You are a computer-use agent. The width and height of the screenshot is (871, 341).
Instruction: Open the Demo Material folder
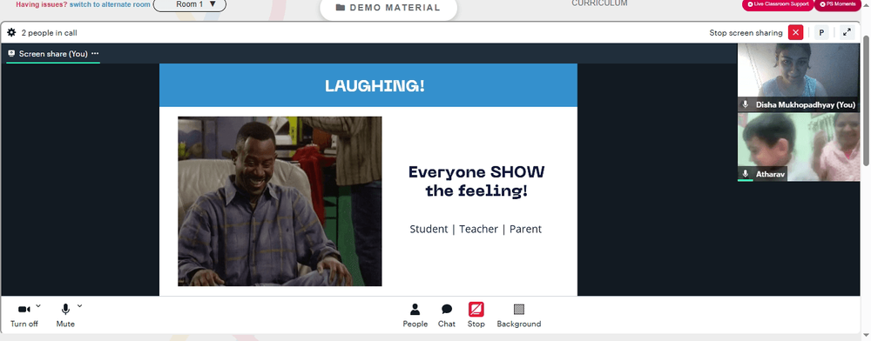pos(388,9)
